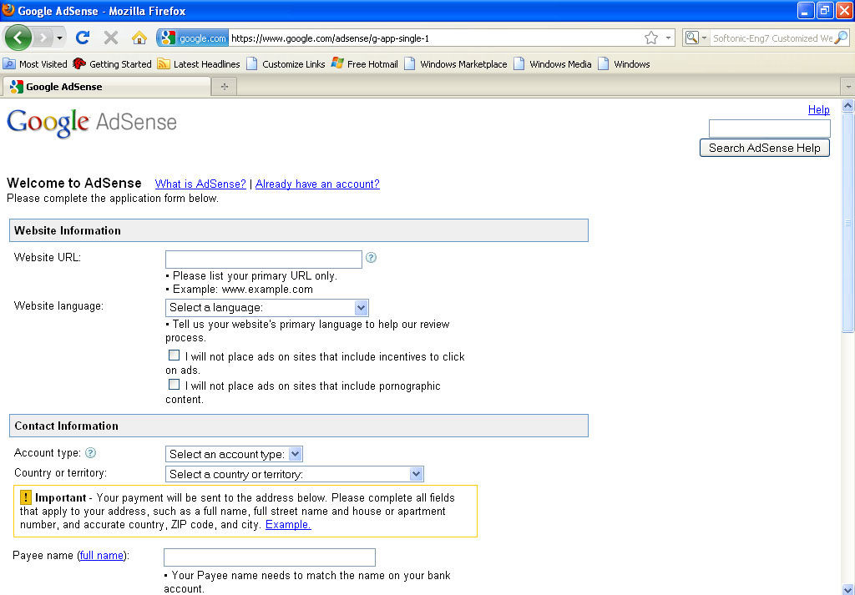Click the Stop loading icon
Image resolution: width=855 pixels, height=595 pixels.
tap(110, 38)
